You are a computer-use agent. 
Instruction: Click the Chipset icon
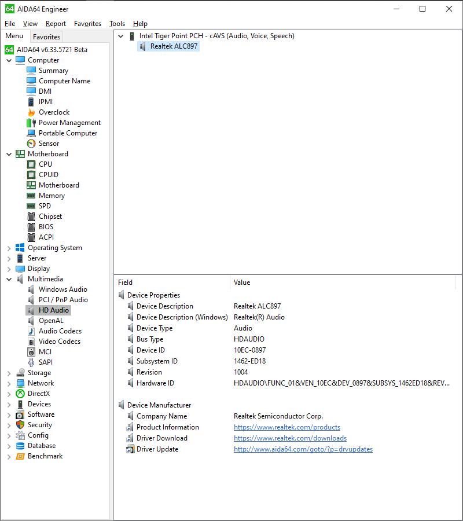click(x=31, y=217)
